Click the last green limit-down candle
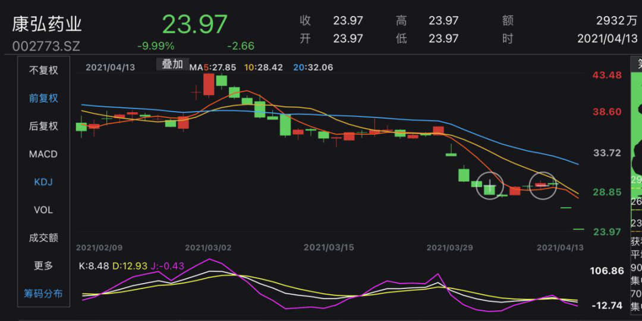Screen dimensions: 642x321 [578, 230]
